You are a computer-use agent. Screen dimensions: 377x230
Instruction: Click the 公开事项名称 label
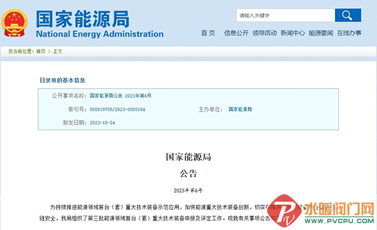coord(69,96)
